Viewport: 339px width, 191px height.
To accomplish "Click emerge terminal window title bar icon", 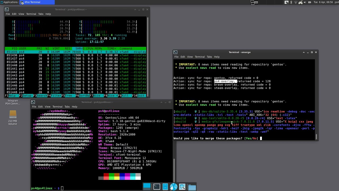I will [x=175, y=52].
